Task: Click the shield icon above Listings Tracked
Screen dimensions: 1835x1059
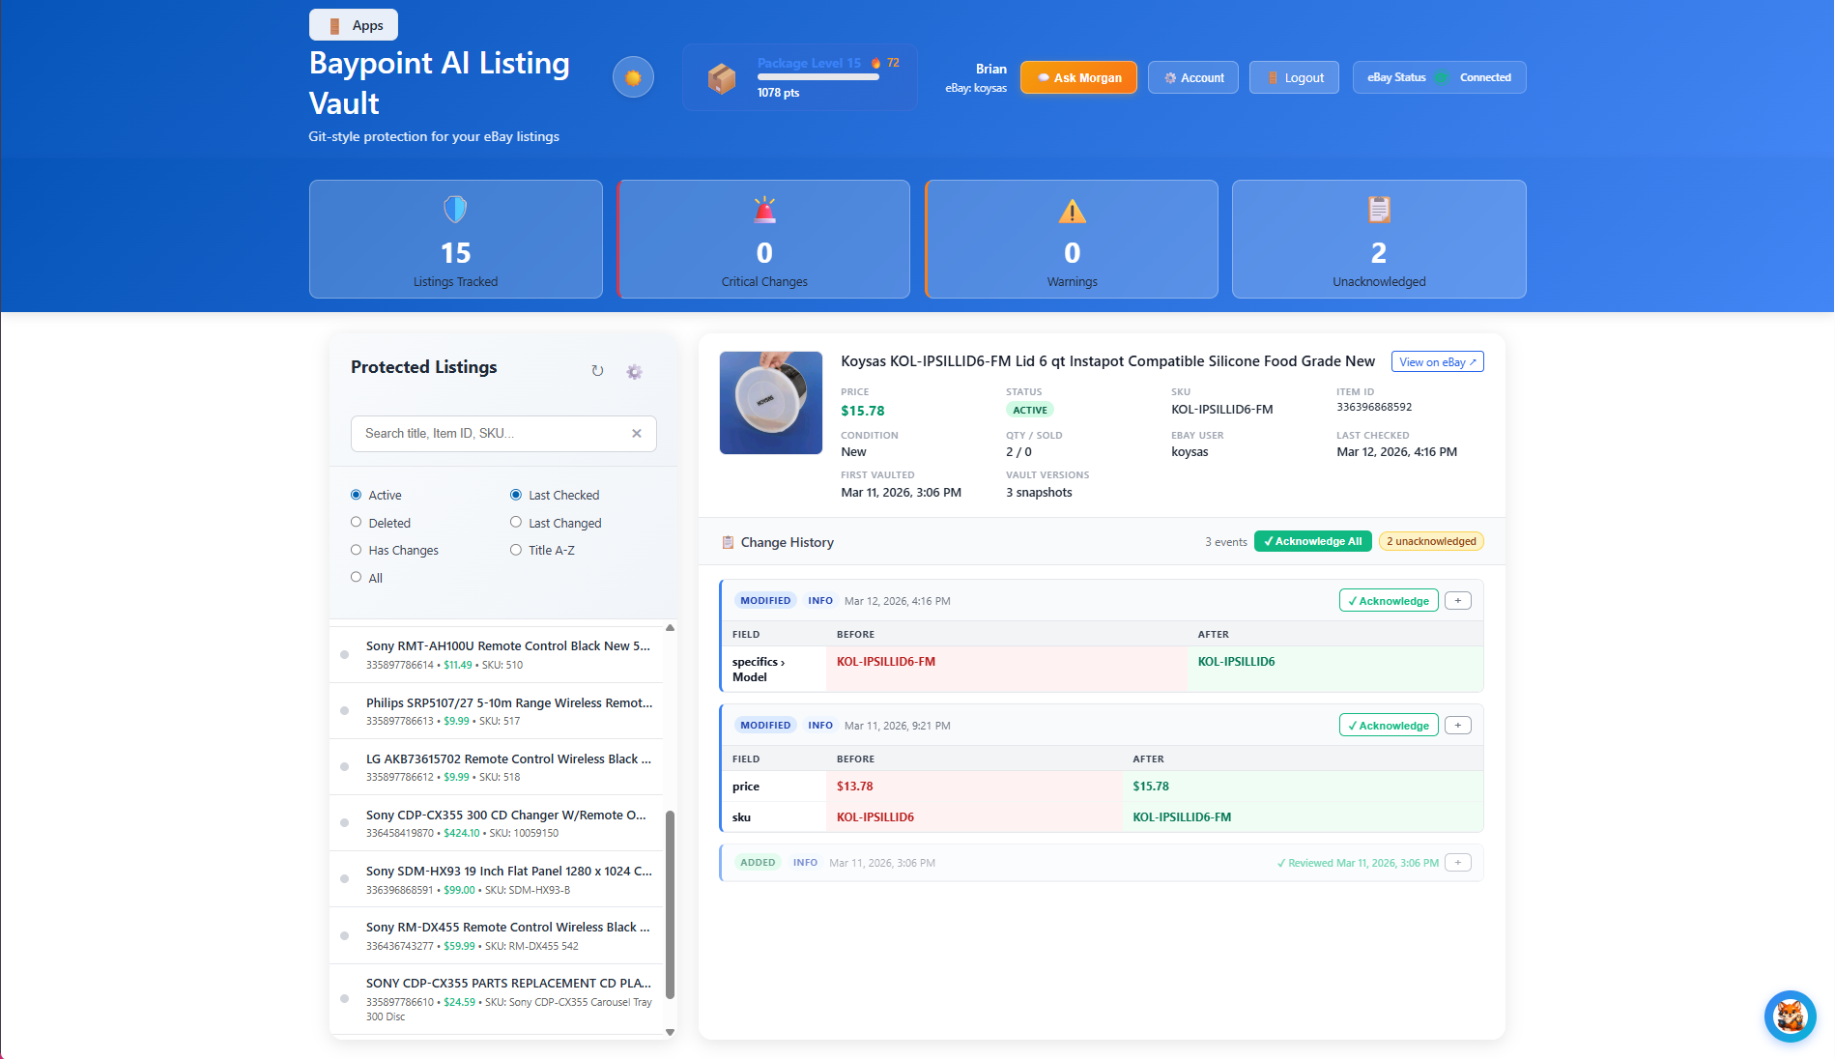Action: [x=455, y=209]
